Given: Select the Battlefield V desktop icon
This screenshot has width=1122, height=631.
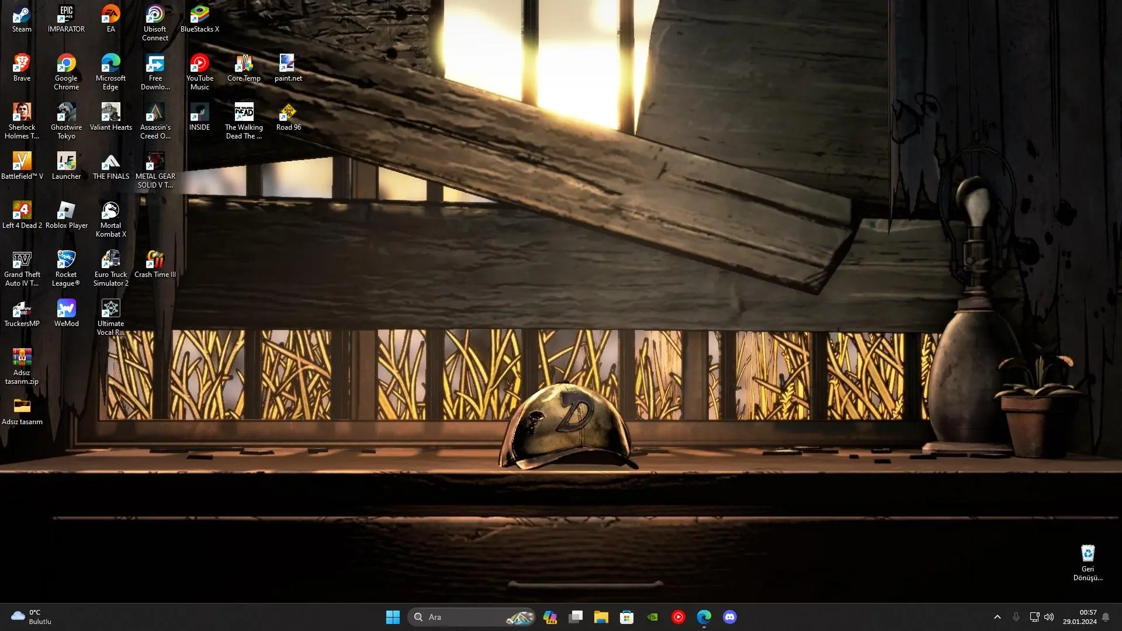Looking at the screenshot, I should pyautogui.click(x=22, y=166).
